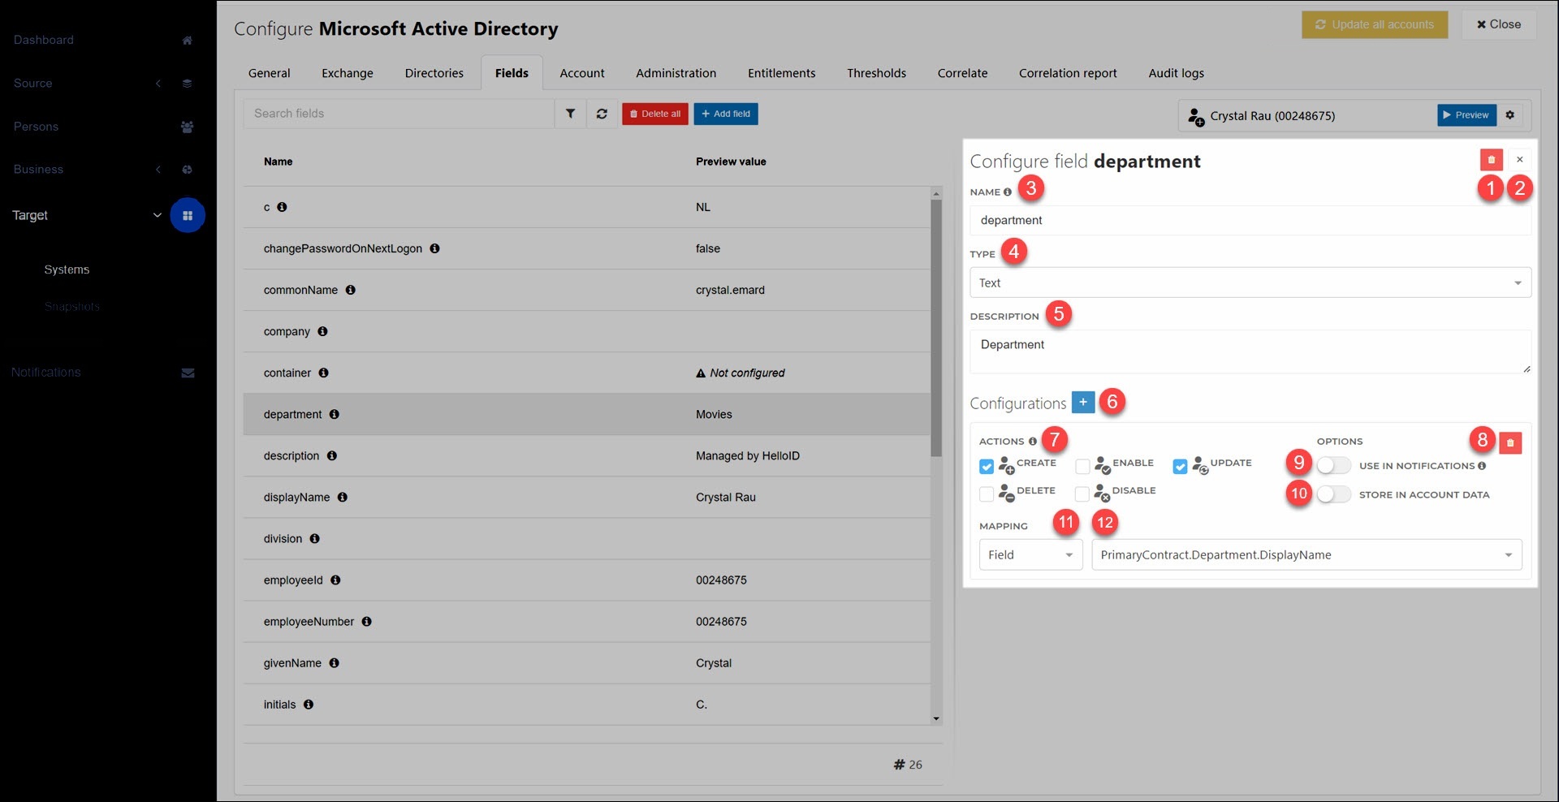Uncheck the Update action checkbox

[1181, 467]
